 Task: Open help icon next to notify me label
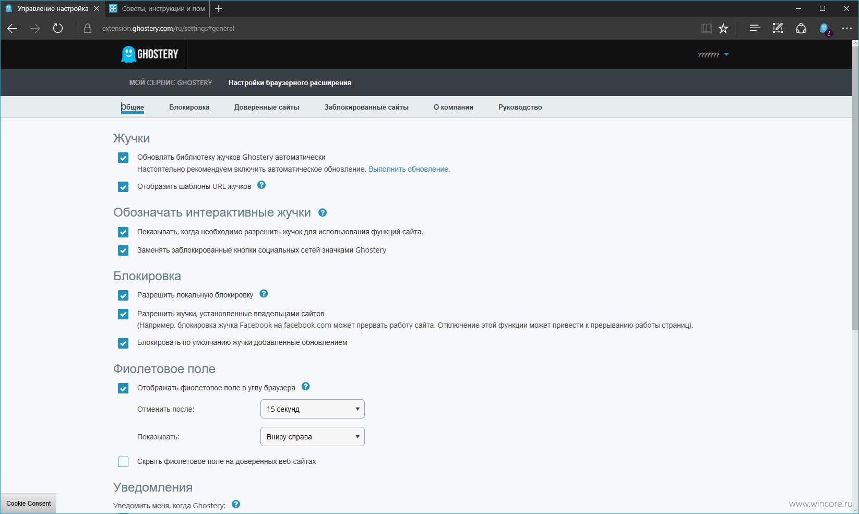pyautogui.click(x=236, y=504)
